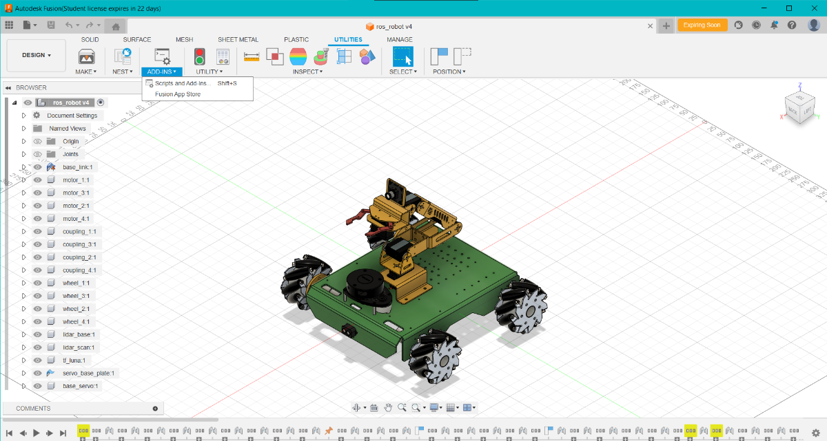Click the Nest tool icon
The width and height of the screenshot is (827, 441).
point(123,57)
